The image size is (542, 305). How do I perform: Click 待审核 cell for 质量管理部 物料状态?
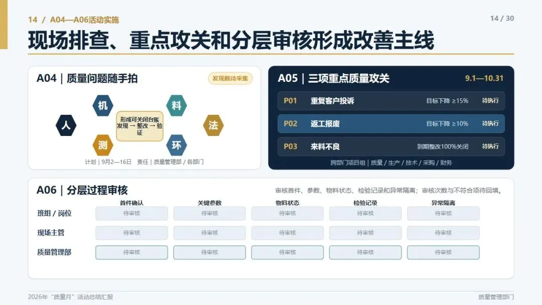click(x=288, y=252)
